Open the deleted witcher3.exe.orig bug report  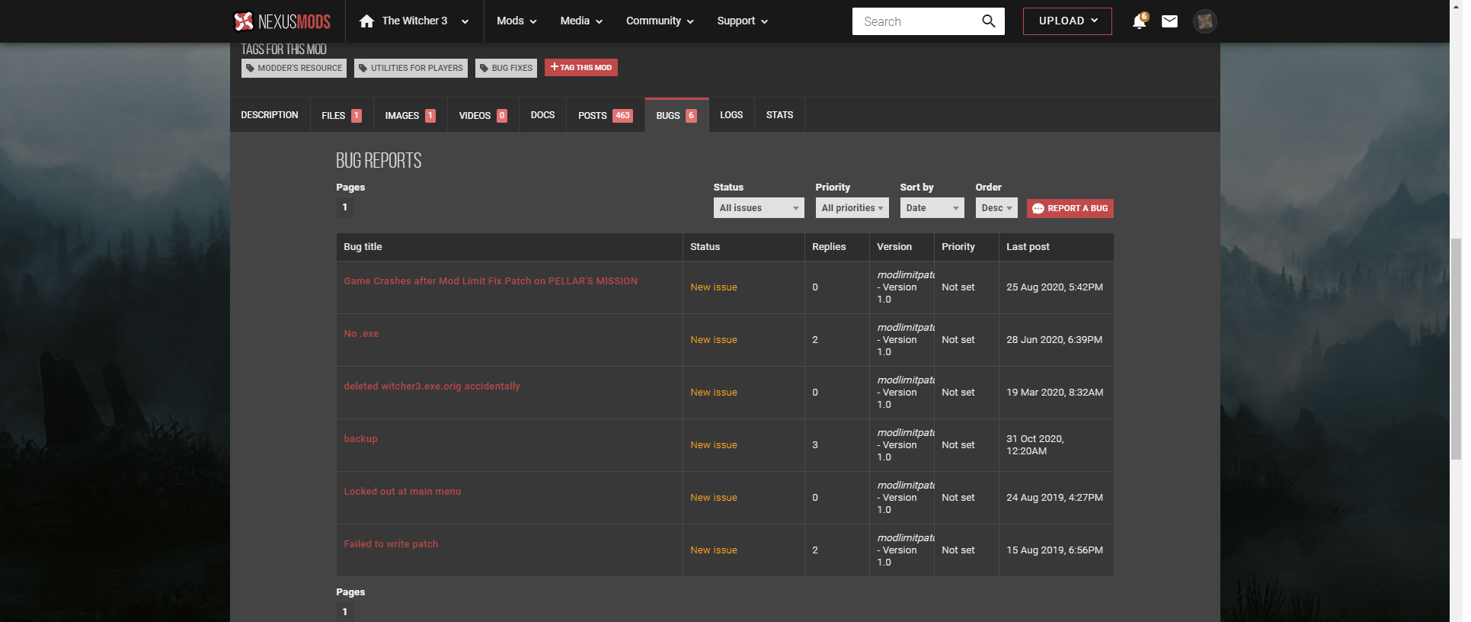coord(432,386)
